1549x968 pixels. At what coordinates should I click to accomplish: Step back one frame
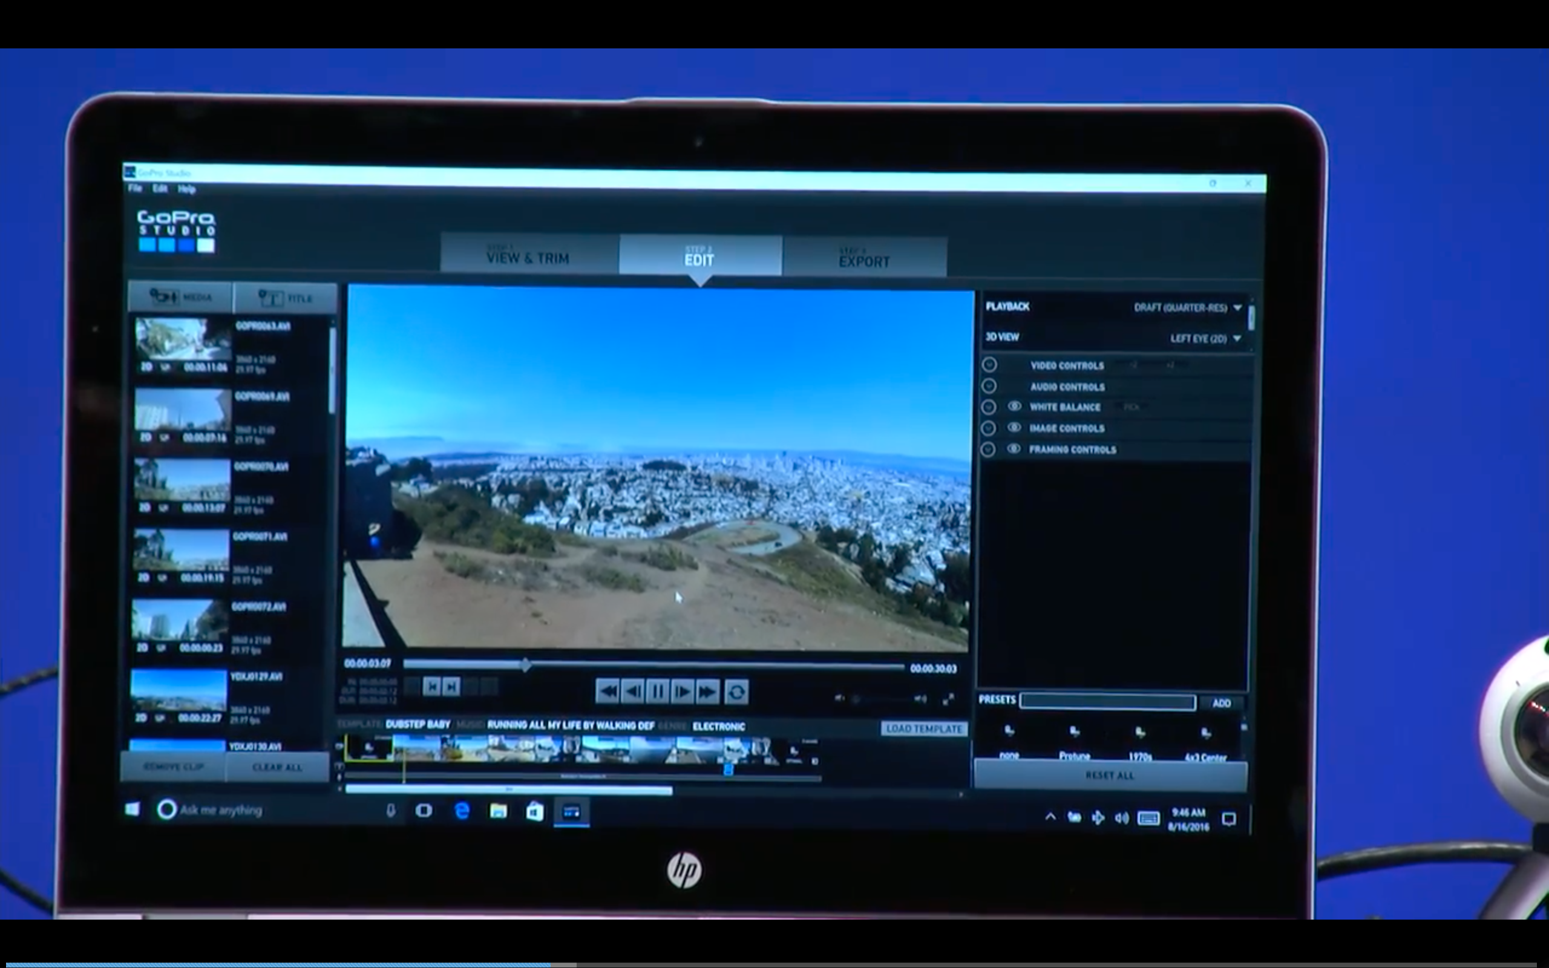tap(632, 692)
